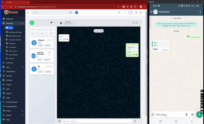This screenshot has height=124, width=204.
Task: Open Whatsapp Numbers page
Action: pos(15,32)
